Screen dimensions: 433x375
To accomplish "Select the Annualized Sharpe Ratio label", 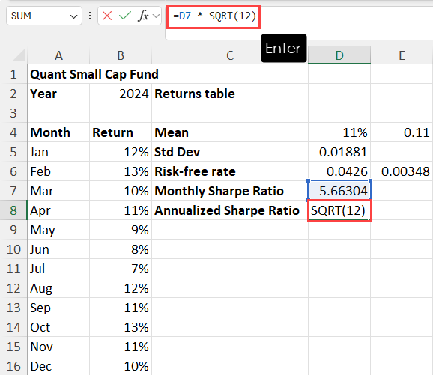I will coord(230,210).
